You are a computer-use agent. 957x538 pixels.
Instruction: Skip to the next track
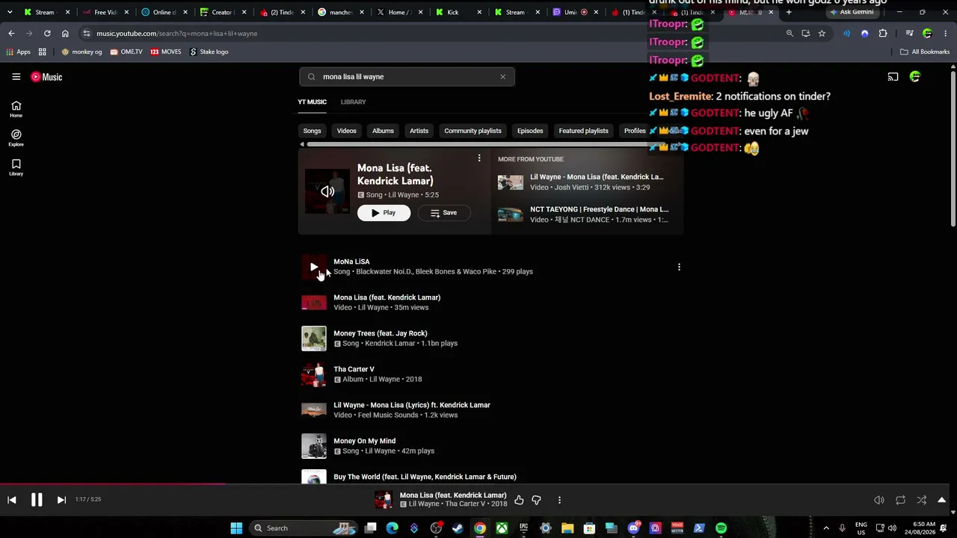click(x=61, y=500)
